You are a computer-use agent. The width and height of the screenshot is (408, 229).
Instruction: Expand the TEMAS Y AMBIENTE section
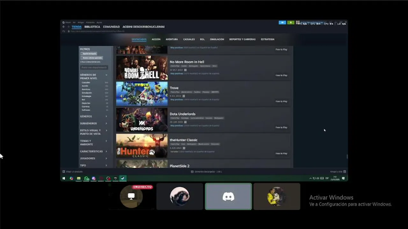[x=94, y=142]
